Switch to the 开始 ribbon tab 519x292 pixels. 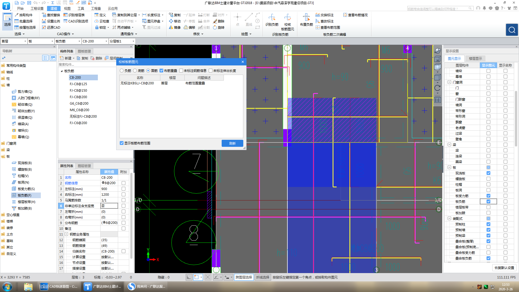pyautogui.click(x=20, y=9)
